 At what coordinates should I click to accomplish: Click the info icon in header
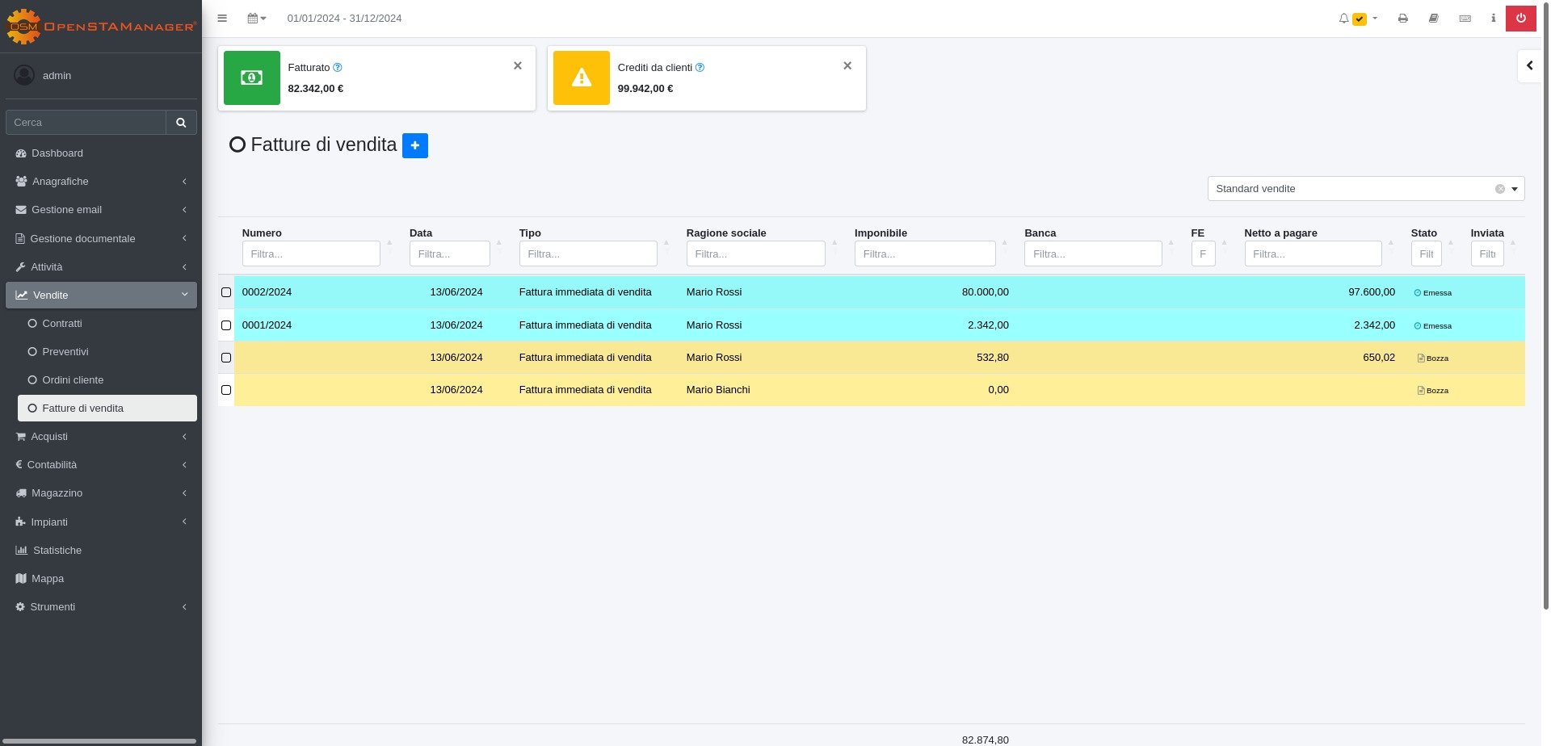(1493, 19)
